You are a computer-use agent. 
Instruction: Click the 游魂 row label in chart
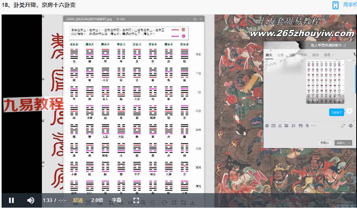[x=198, y=167]
